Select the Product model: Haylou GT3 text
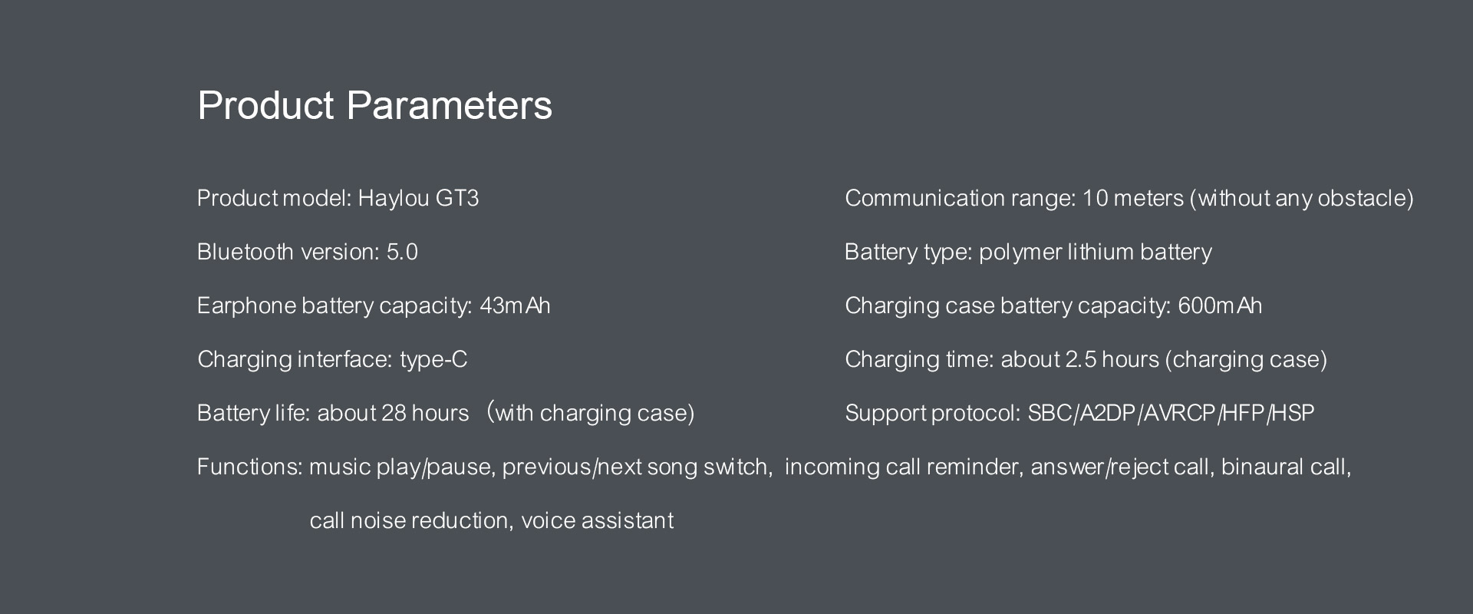The height and width of the screenshot is (614, 1473). point(338,198)
